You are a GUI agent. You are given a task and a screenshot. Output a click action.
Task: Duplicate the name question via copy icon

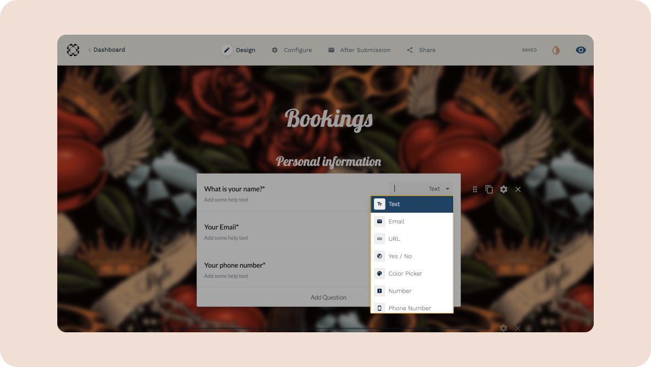coord(489,190)
